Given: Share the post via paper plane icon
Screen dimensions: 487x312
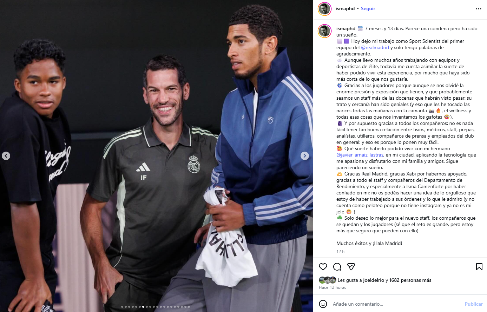Looking at the screenshot, I should (x=351, y=267).
